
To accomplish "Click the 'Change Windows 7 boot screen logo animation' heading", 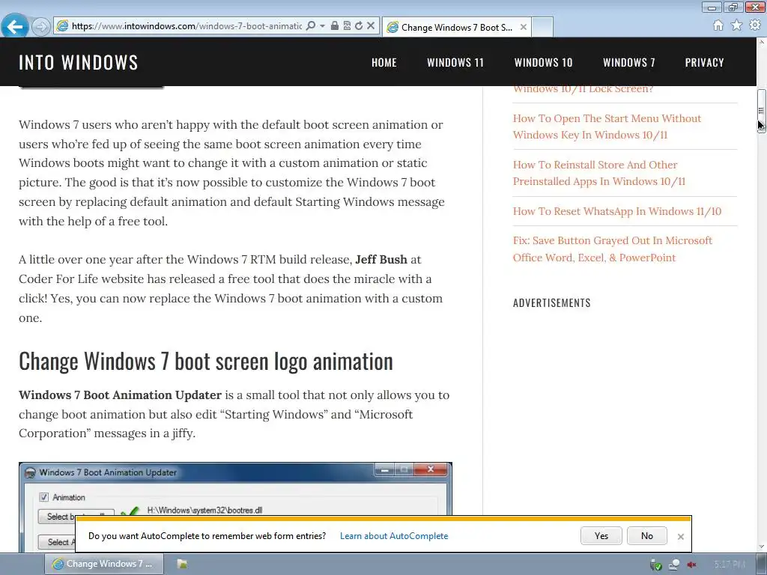I will [206, 362].
